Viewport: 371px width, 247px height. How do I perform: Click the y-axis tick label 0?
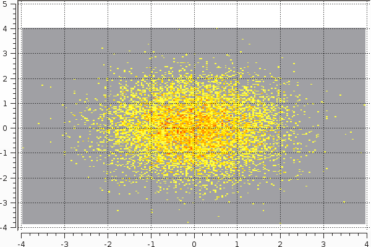pos(13,128)
